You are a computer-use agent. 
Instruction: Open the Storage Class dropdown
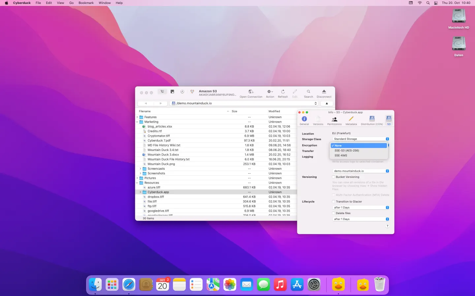(361, 139)
